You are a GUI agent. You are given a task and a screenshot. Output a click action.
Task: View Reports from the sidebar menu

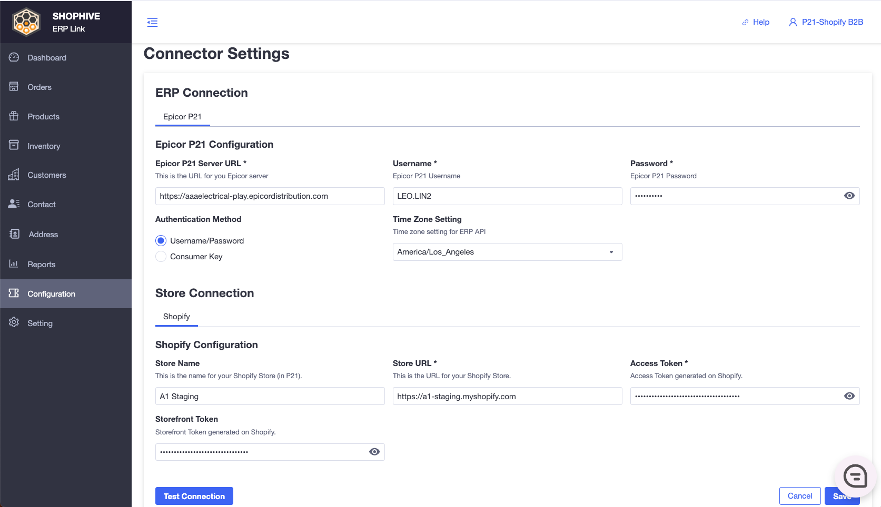coord(66,265)
